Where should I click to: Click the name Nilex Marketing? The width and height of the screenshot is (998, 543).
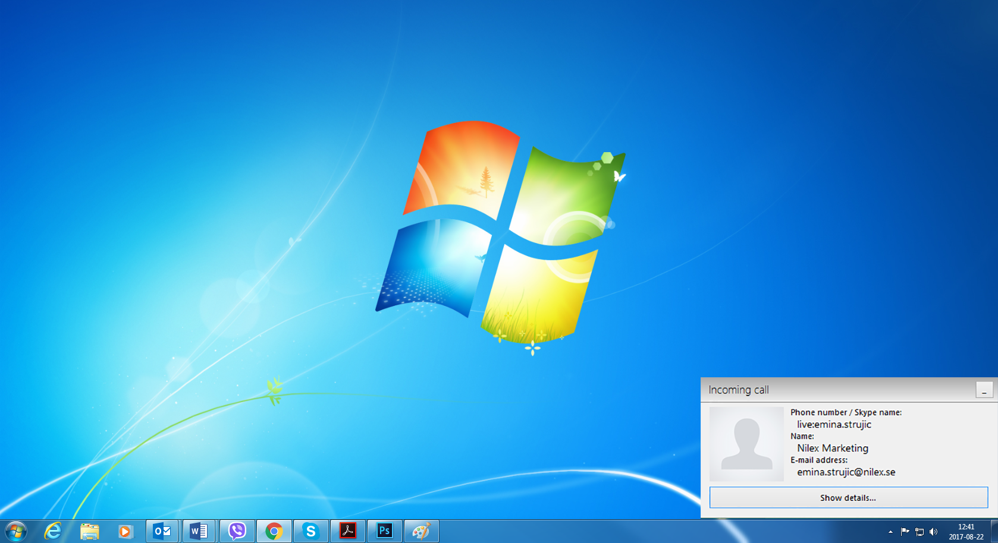[x=833, y=448]
